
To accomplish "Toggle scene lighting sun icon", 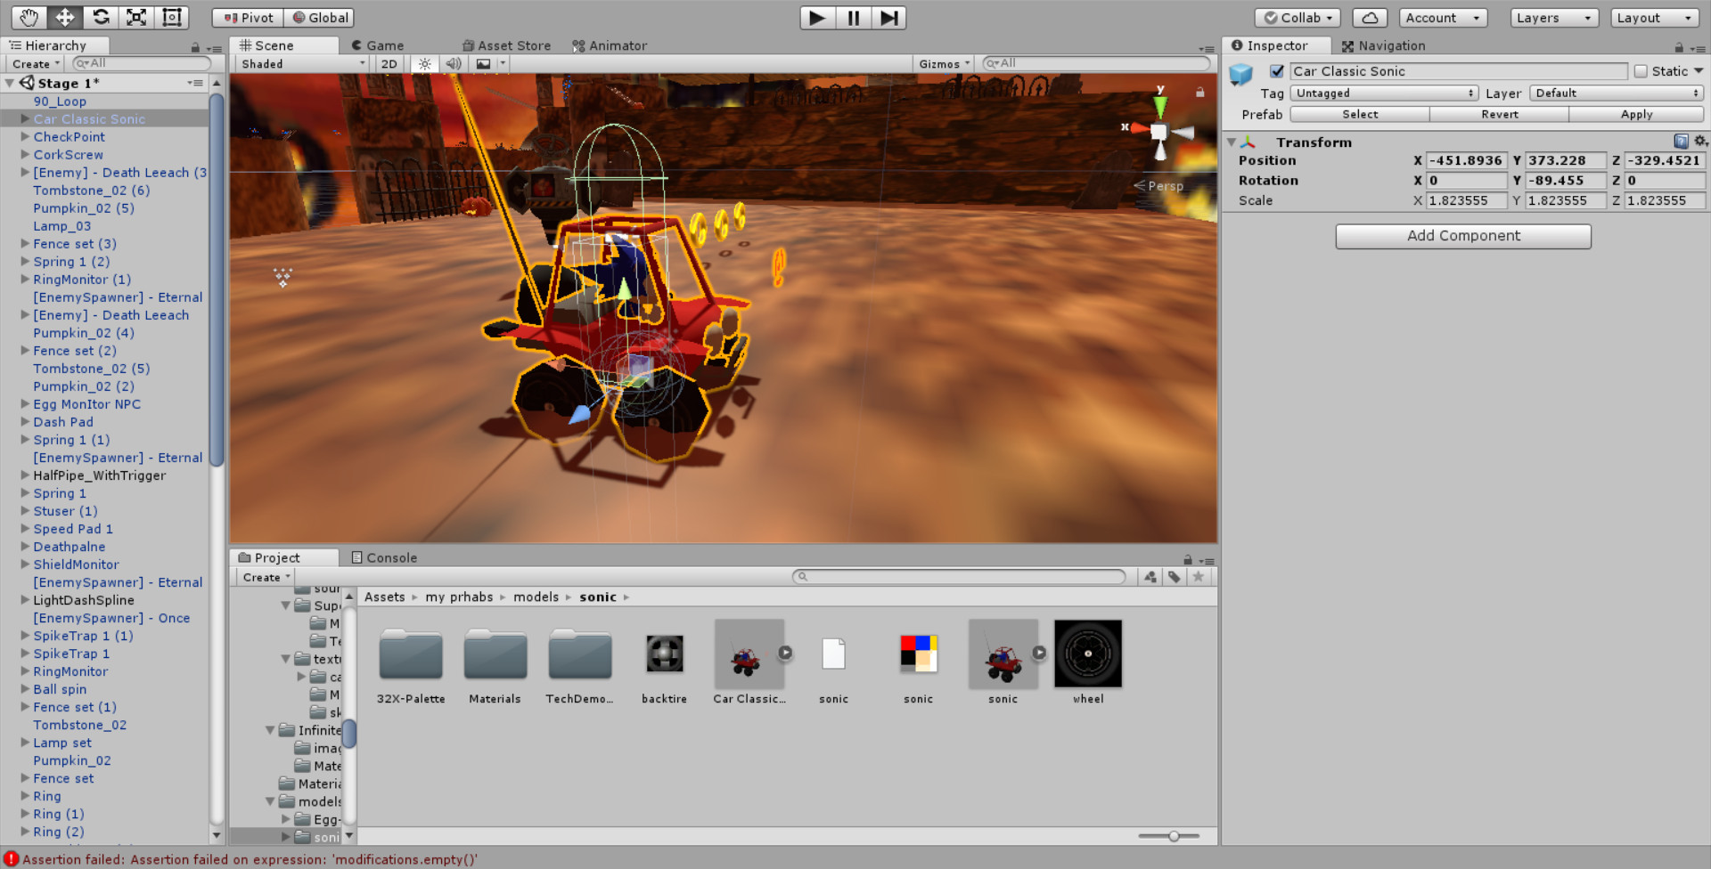I will (x=425, y=64).
